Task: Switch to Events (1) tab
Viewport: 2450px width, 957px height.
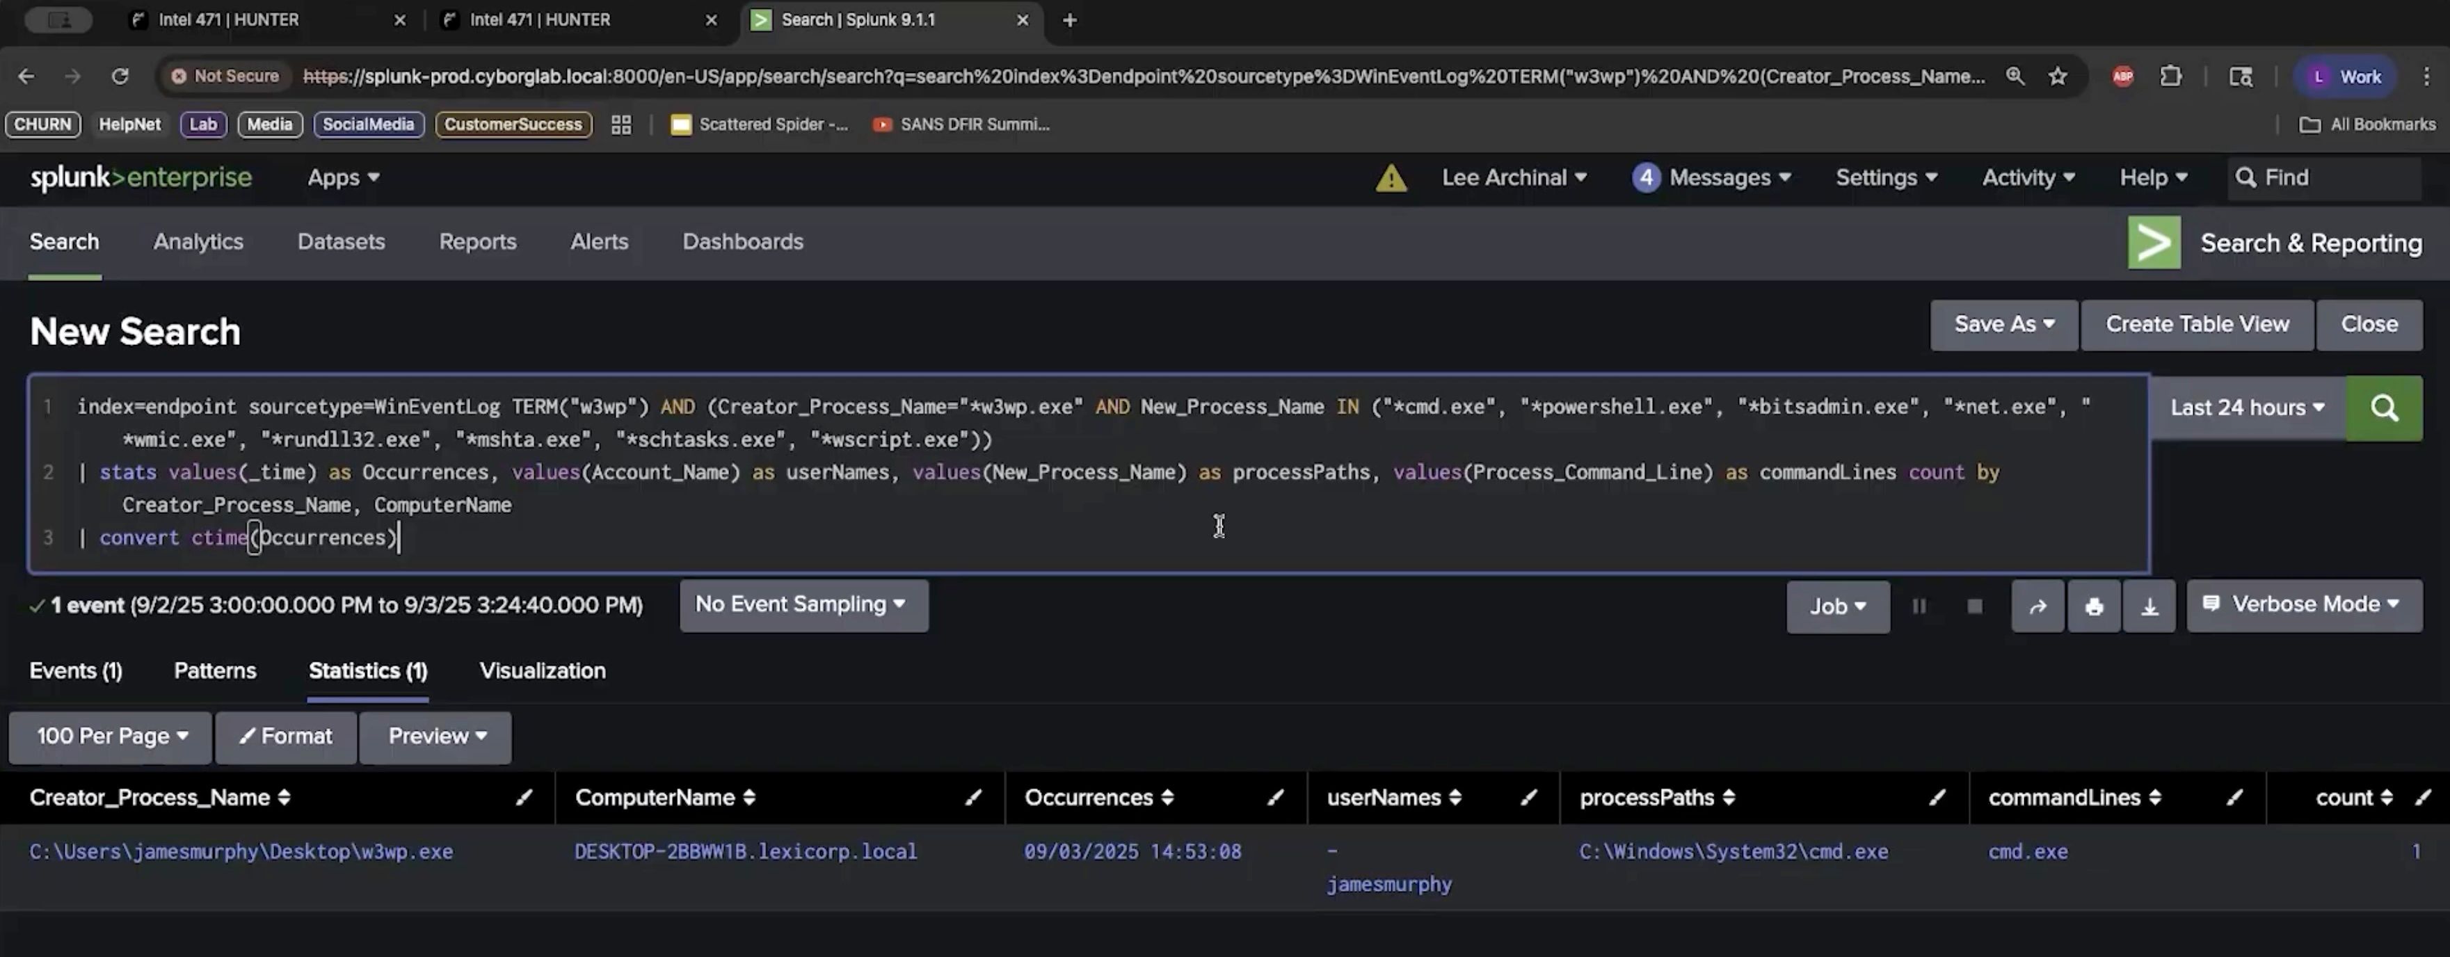Action: click(76, 670)
